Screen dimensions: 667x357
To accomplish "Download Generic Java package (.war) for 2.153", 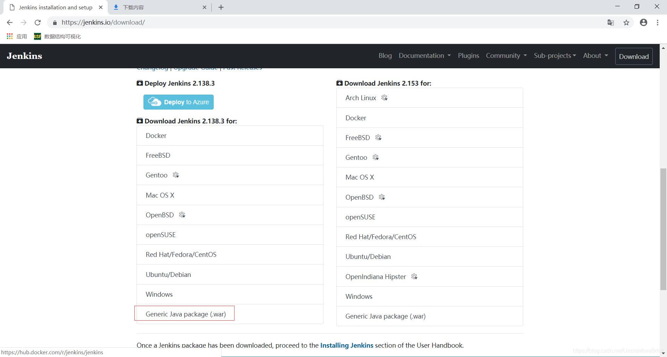I will 430,316.
